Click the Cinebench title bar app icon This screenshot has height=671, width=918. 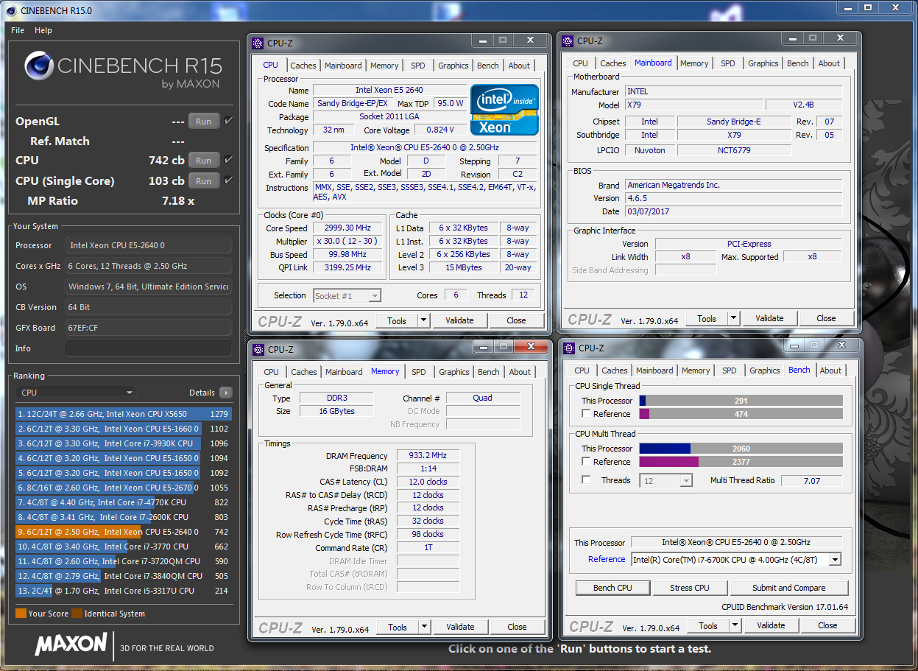point(11,10)
